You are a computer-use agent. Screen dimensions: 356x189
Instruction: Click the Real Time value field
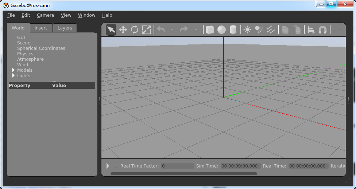(309, 166)
